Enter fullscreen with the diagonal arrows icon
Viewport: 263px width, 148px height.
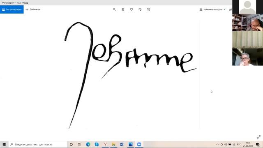[x=259, y=137]
